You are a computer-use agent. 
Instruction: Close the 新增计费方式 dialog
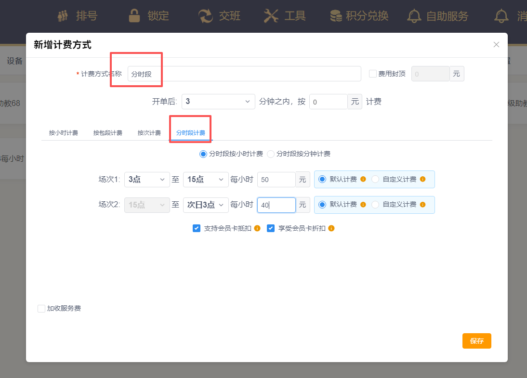[x=496, y=45]
